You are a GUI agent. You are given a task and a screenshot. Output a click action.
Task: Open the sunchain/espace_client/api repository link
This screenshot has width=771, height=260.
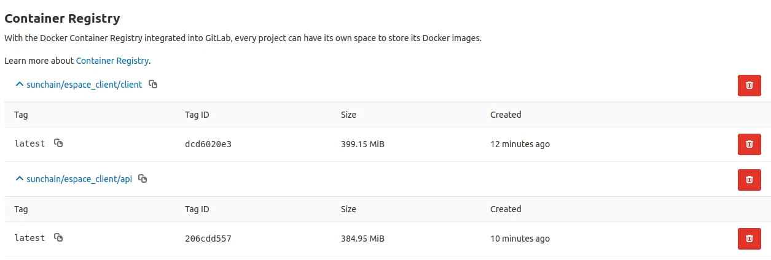point(79,179)
